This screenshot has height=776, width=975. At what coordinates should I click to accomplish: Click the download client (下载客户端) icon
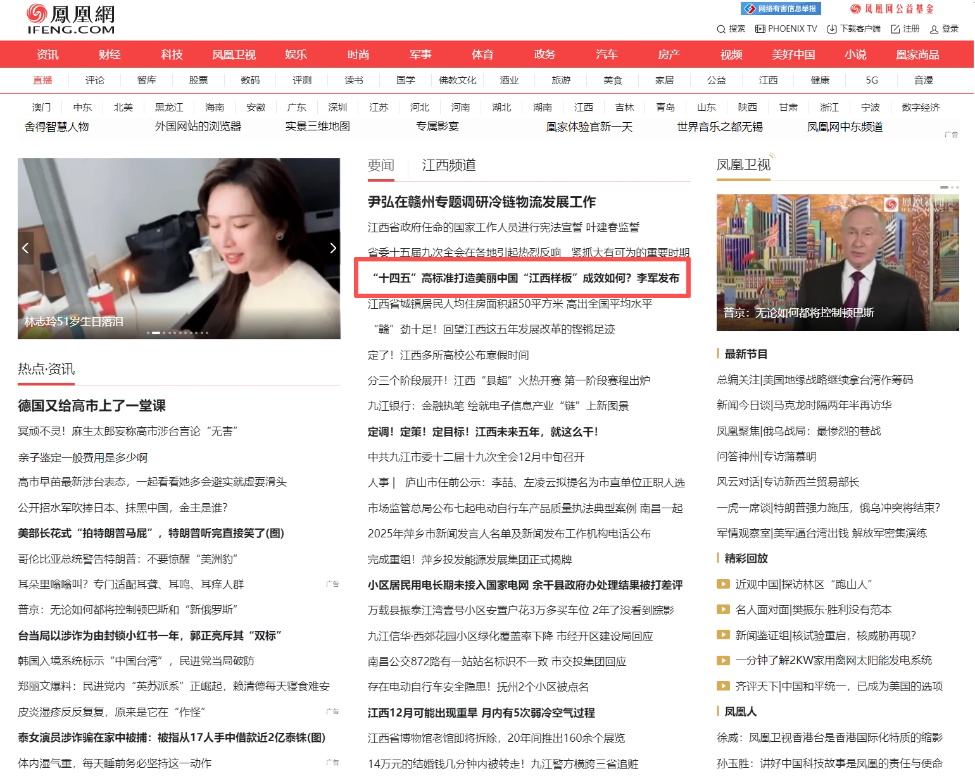coord(833,29)
